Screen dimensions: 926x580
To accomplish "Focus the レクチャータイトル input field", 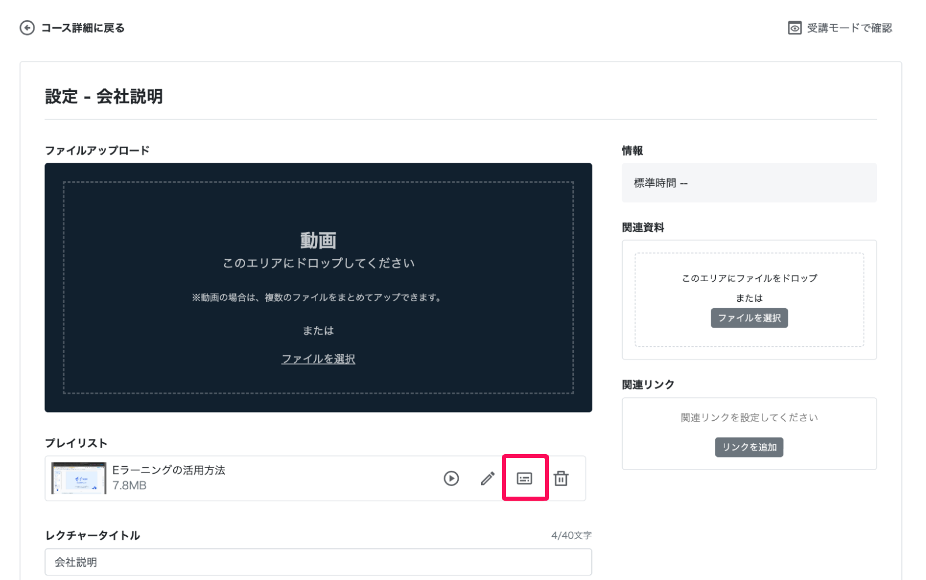I will pyautogui.click(x=318, y=562).
